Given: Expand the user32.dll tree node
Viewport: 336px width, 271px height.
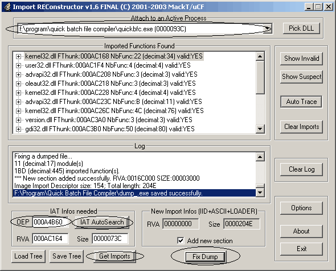Looking at the screenshot, I should 18,65.
